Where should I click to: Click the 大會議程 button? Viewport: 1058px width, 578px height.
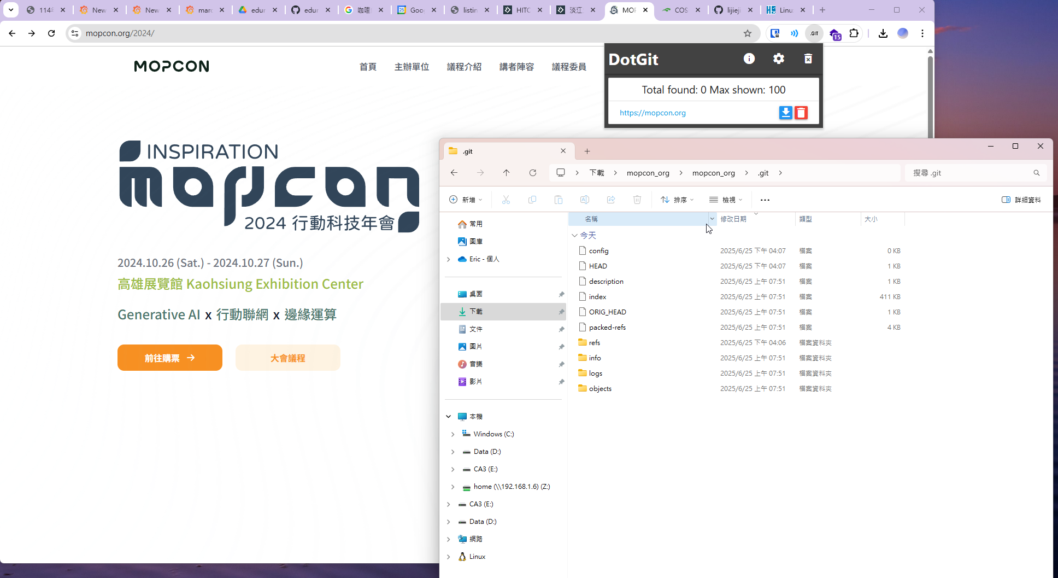coord(288,358)
